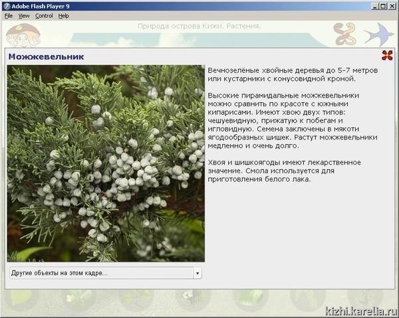
Task: Click the swallow bird icon
Action: click(x=378, y=33)
